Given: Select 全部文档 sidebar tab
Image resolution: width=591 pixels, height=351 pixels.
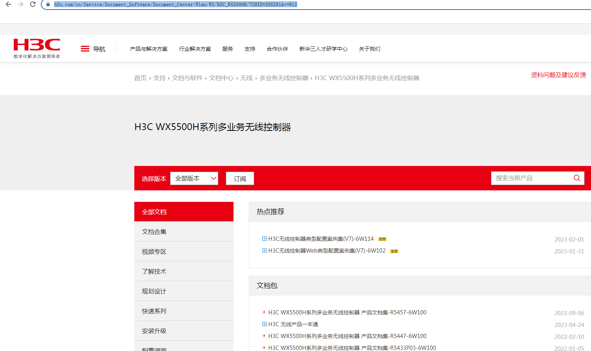Looking at the screenshot, I should (x=184, y=212).
